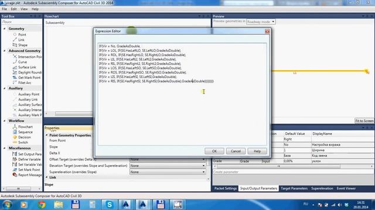
Task: Select the Get Mark Point icon
Action: 15,78
